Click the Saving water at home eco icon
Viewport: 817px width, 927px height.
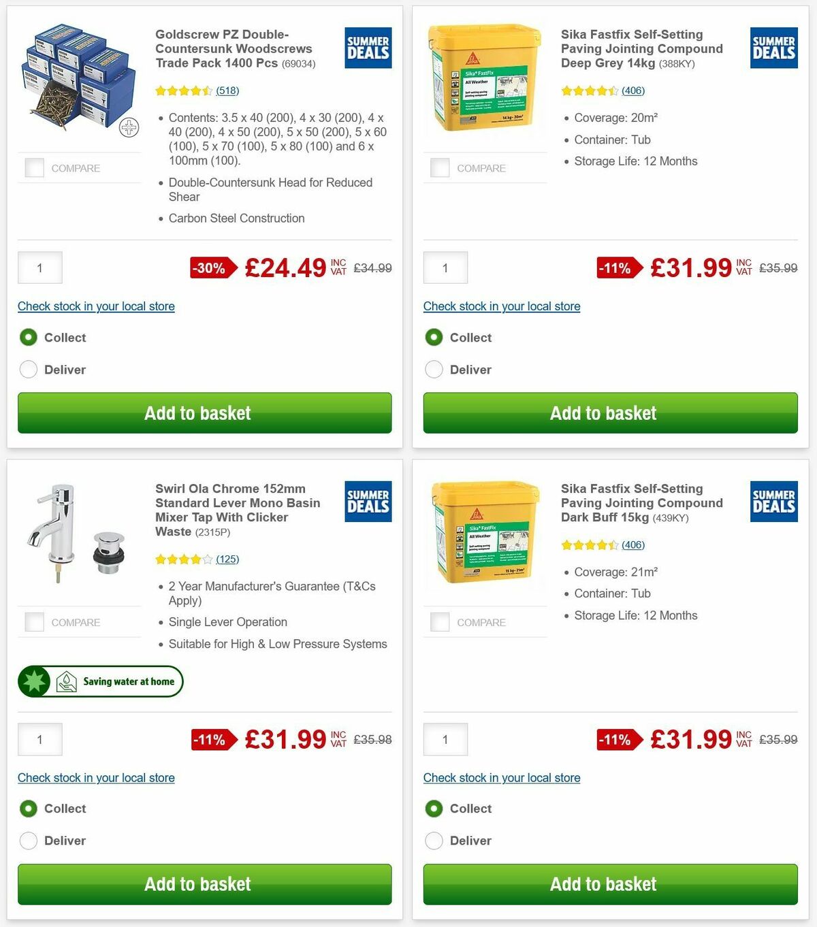pyautogui.click(x=99, y=681)
